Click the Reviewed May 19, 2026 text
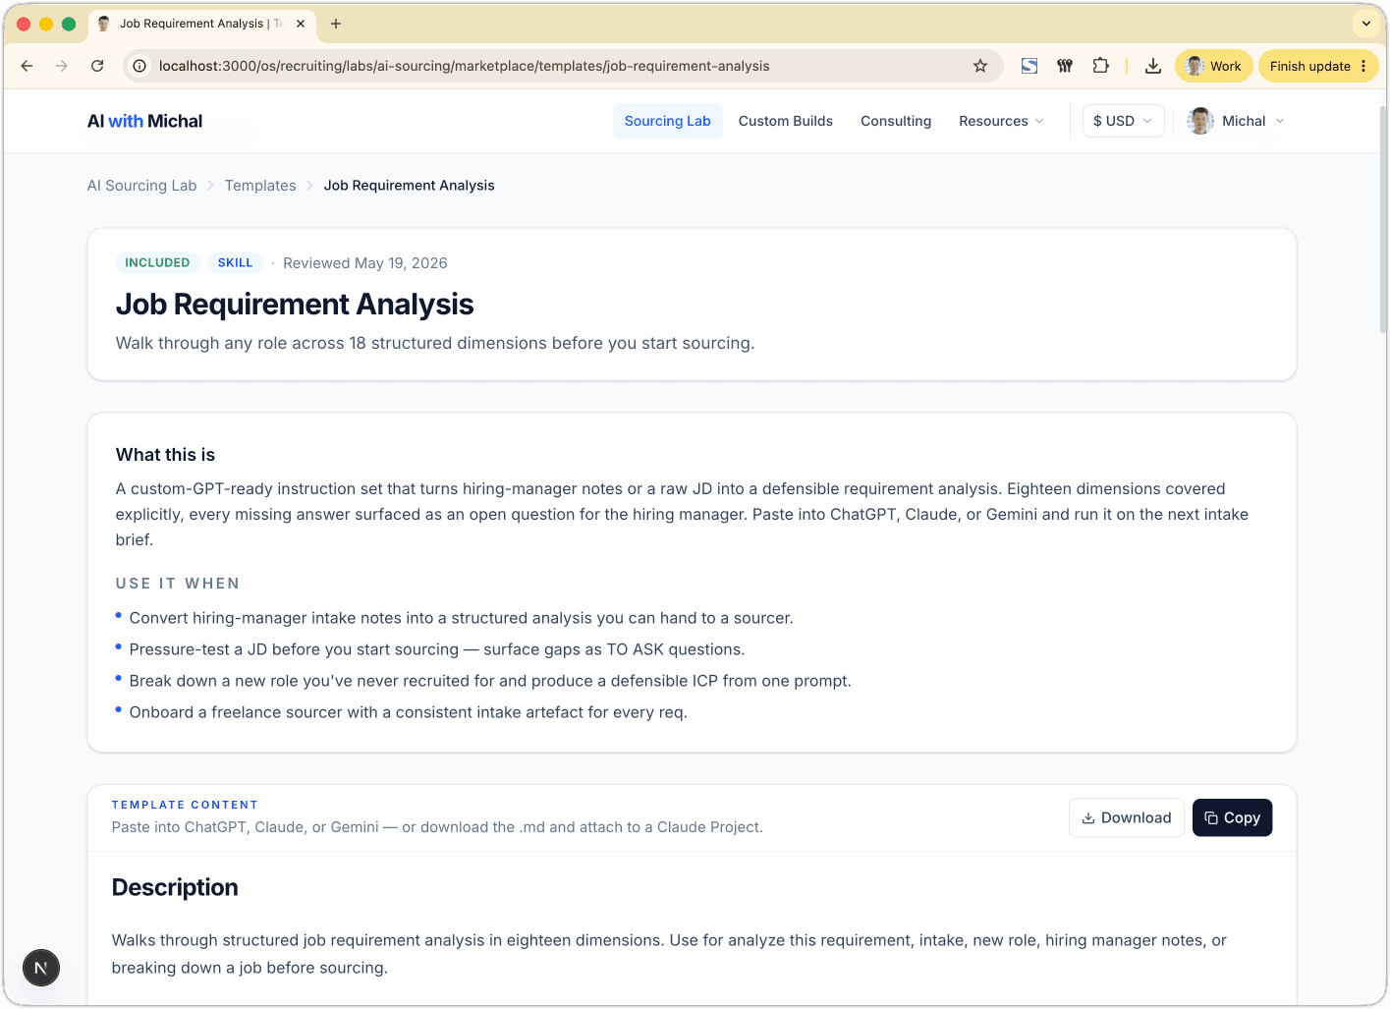This screenshot has width=1390, height=1009. tap(364, 263)
